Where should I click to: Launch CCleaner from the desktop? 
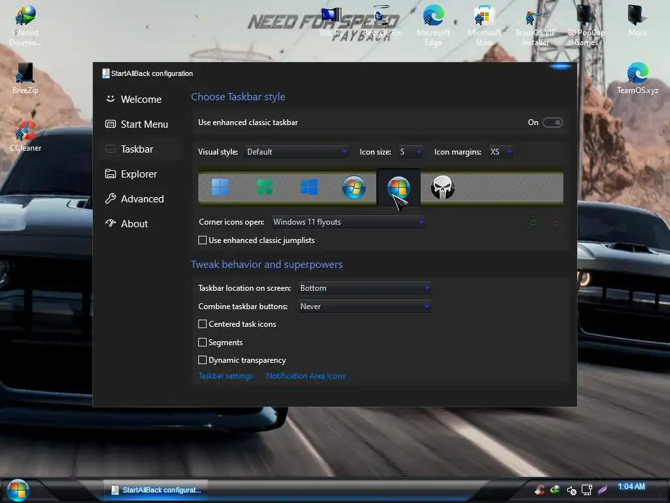25,136
